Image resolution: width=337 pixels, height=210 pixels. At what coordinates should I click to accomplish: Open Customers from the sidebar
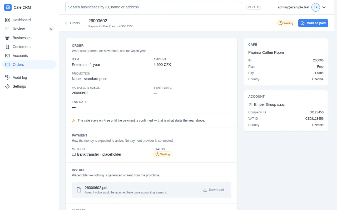pyautogui.click(x=29, y=47)
